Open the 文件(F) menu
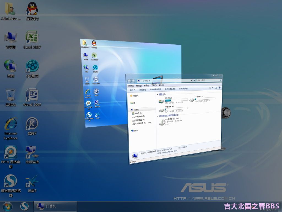The image size is (282, 212). 131,86
